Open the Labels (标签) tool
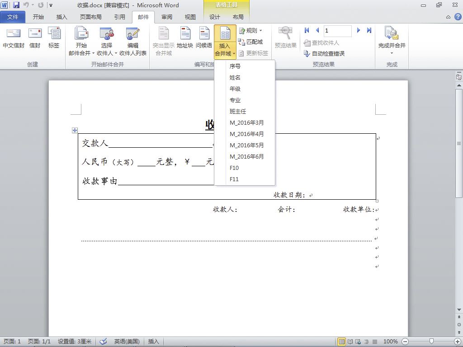Image resolution: width=463 pixels, height=347 pixels. pyautogui.click(x=54, y=38)
